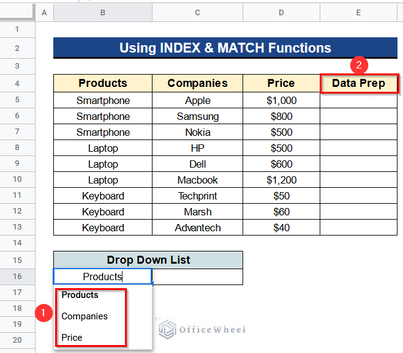Click cell B16 containing typed Products
This screenshot has height=353, width=403.
click(103, 277)
